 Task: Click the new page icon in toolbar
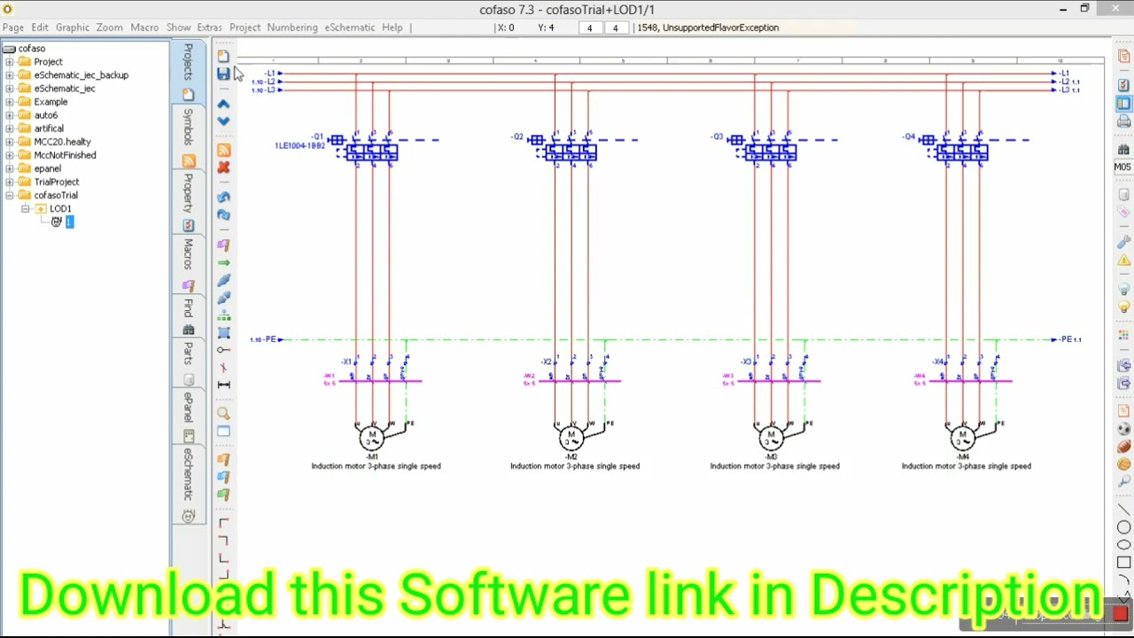(223, 57)
